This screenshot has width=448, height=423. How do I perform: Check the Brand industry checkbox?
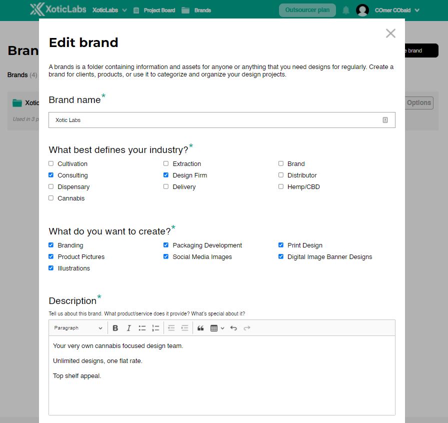click(x=281, y=163)
